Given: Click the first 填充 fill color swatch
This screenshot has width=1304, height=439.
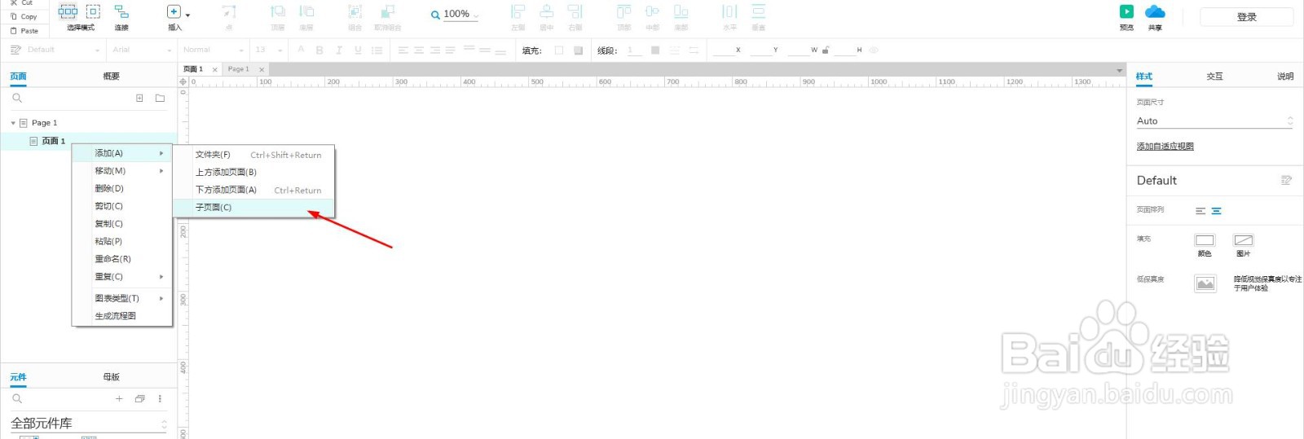Looking at the screenshot, I should 559,50.
